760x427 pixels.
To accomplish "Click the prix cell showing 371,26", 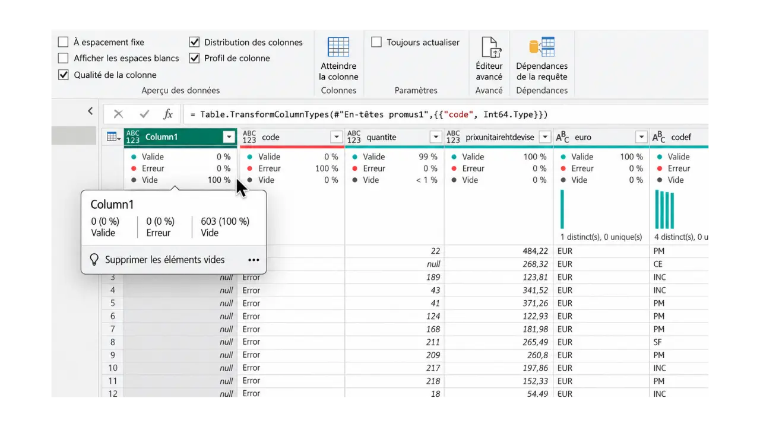I will click(x=499, y=303).
